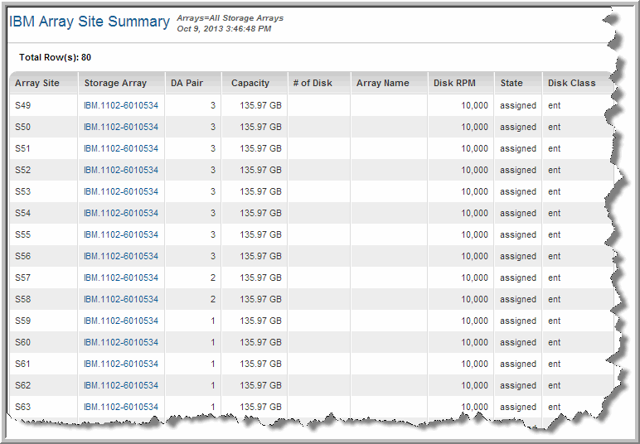640x444 pixels.
Task: Open the storage array link for S61
Action: (x=121, y=364)
